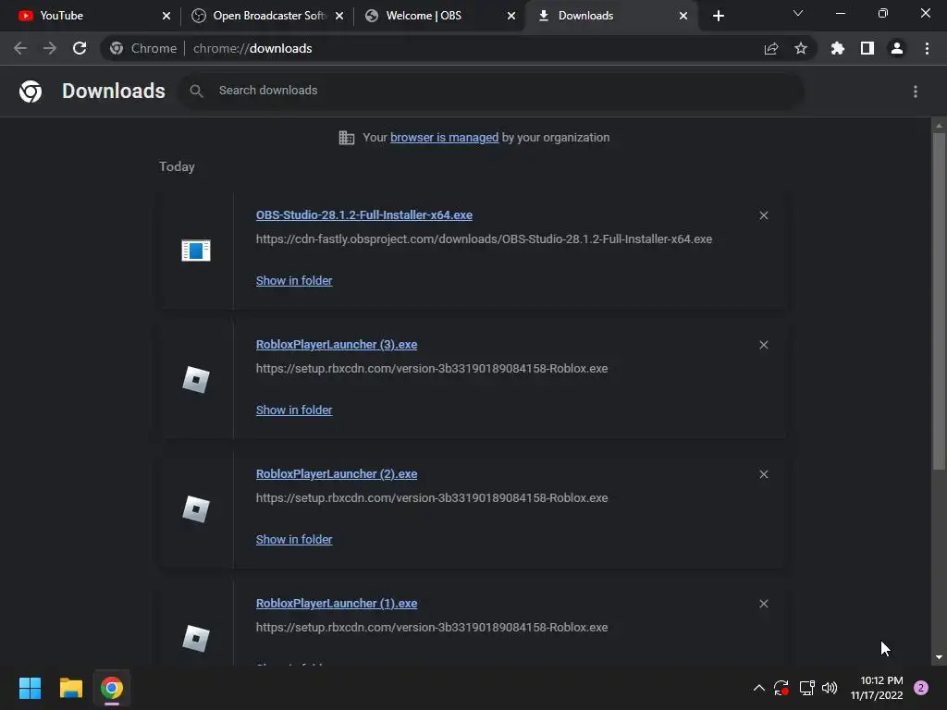Click the Search downloads field
Image resolution: width=947 pixels, height=710 pixels.
492,91
